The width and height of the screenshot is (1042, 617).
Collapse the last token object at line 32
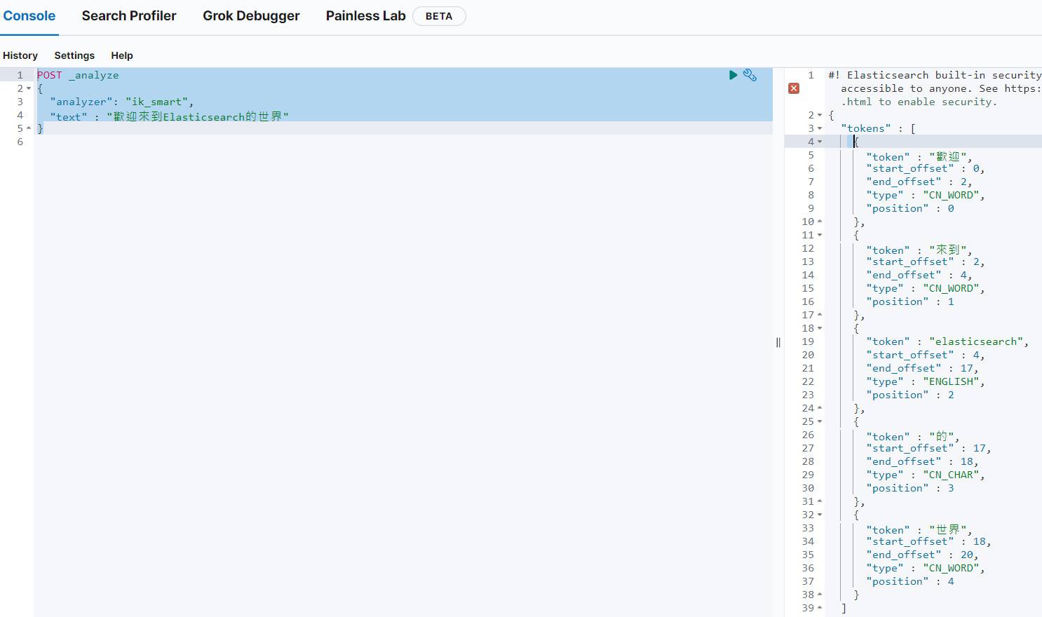tap(820, 515)
